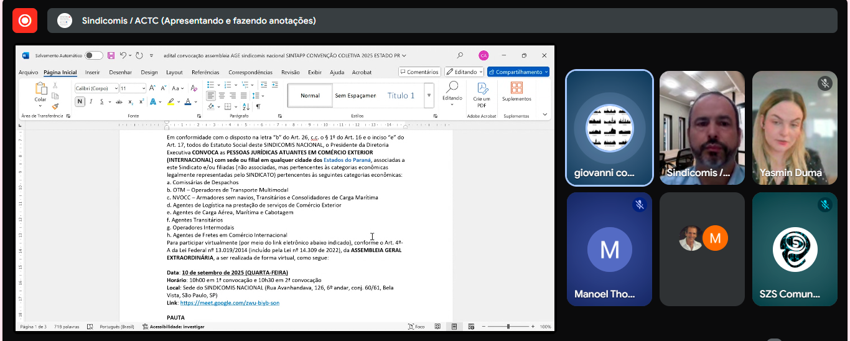Click the Comentários button
850x341 pixels.
click(419, 72)
